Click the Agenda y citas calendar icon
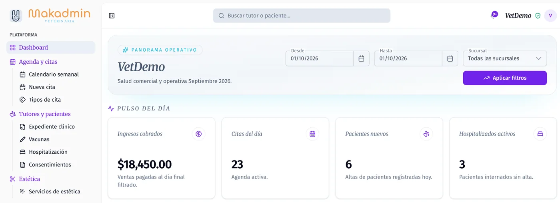 (x=13, y=62)
